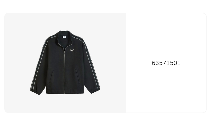Click the zipper pull below the collar
Viewport: 211px width, 113px height.
point(64,53)
